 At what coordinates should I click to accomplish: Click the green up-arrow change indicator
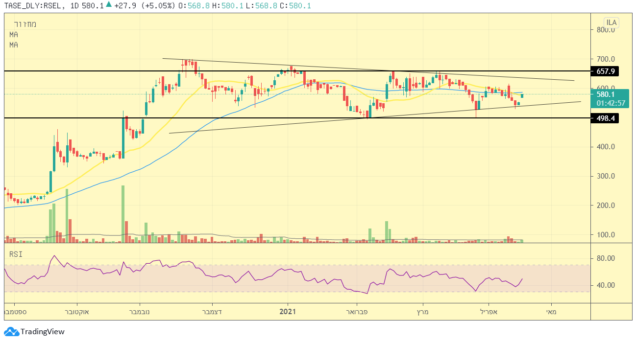[x=109, y=5]
